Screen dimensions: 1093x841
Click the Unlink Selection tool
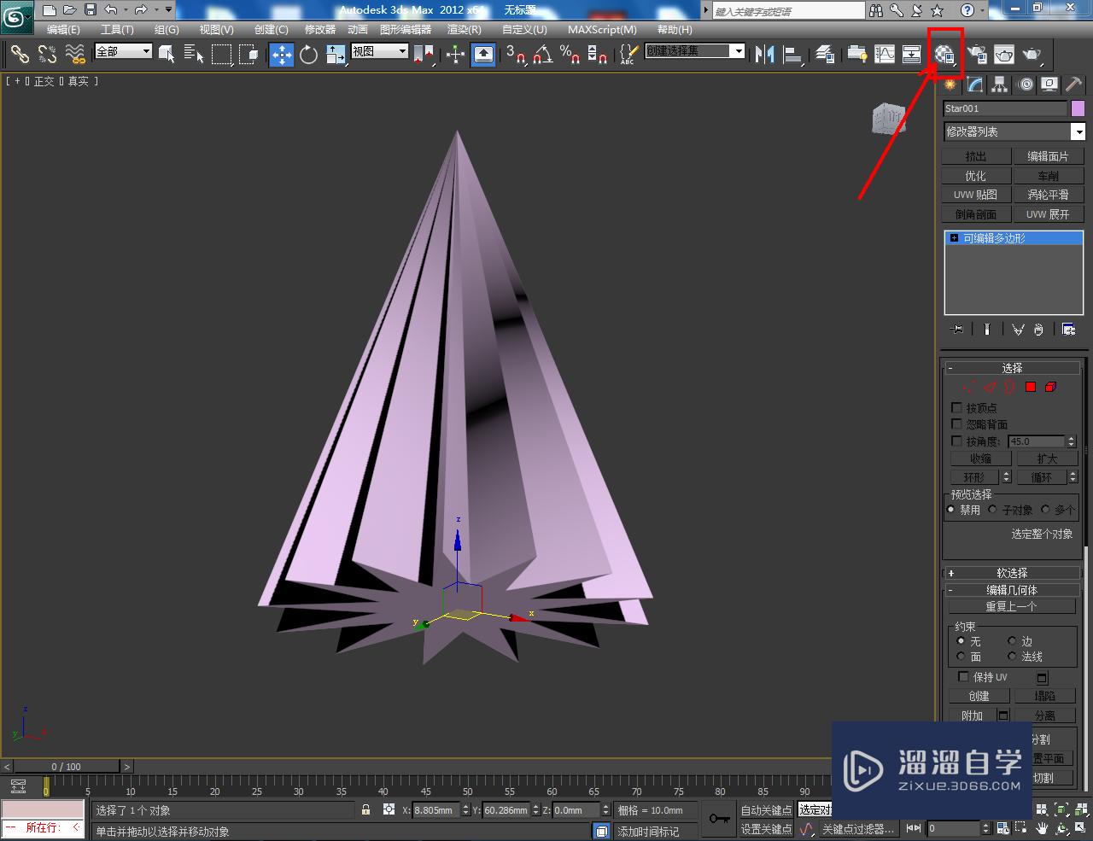coord(48,55)
